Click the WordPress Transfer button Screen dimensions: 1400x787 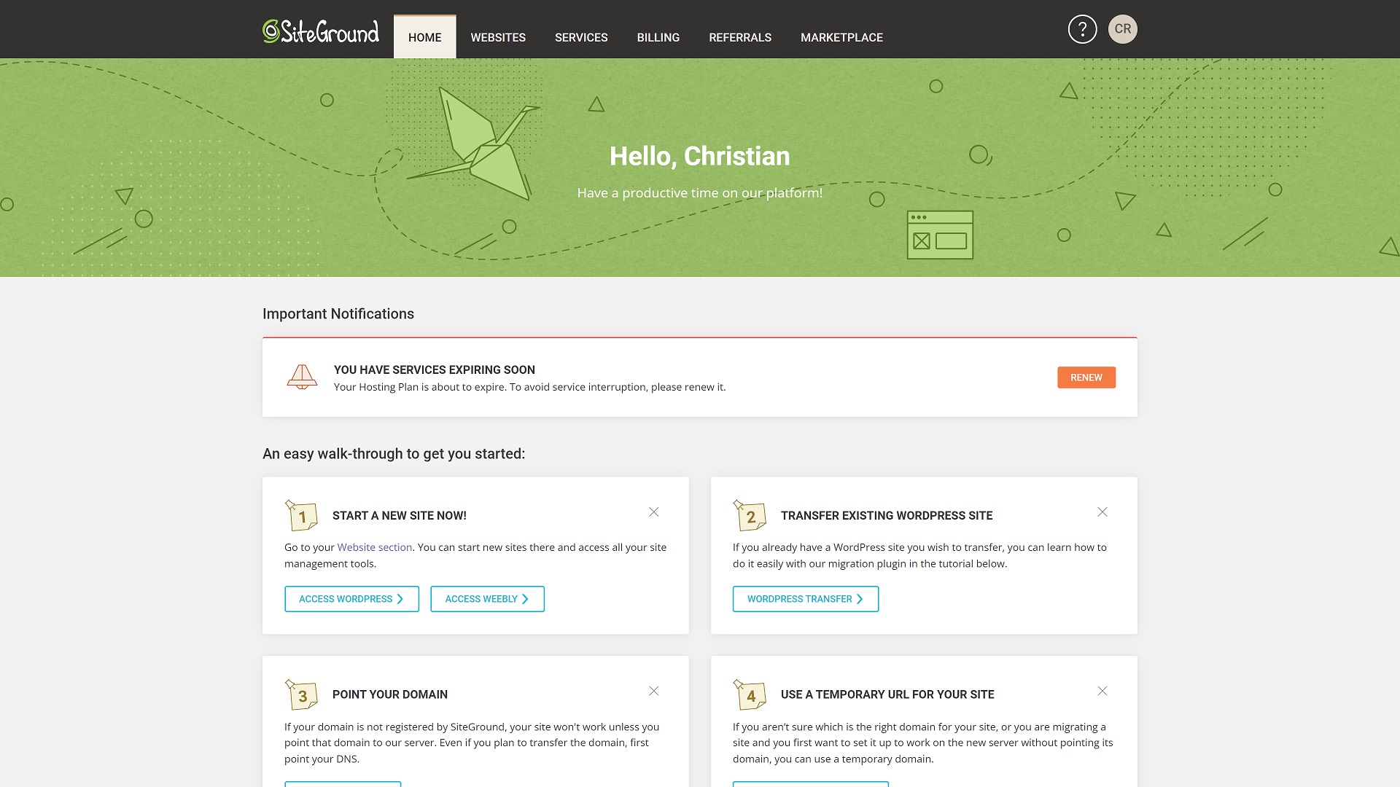point(806,599)
